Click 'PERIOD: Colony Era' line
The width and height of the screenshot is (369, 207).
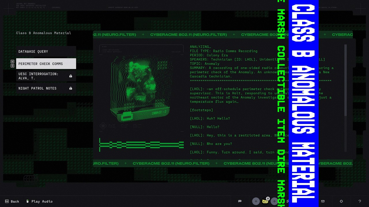(x=209, y=55)
